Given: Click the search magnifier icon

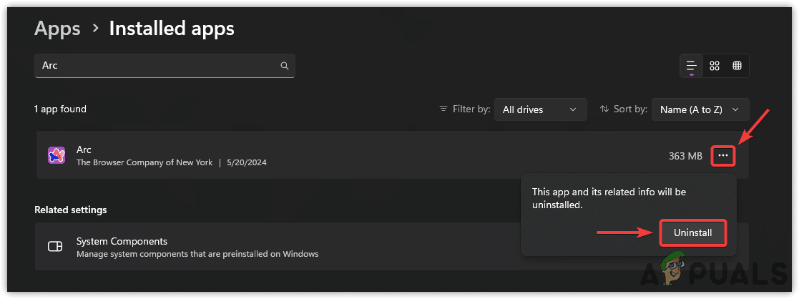Looking at the screenshot, I should pyautogui.click(x=284, y=66).
